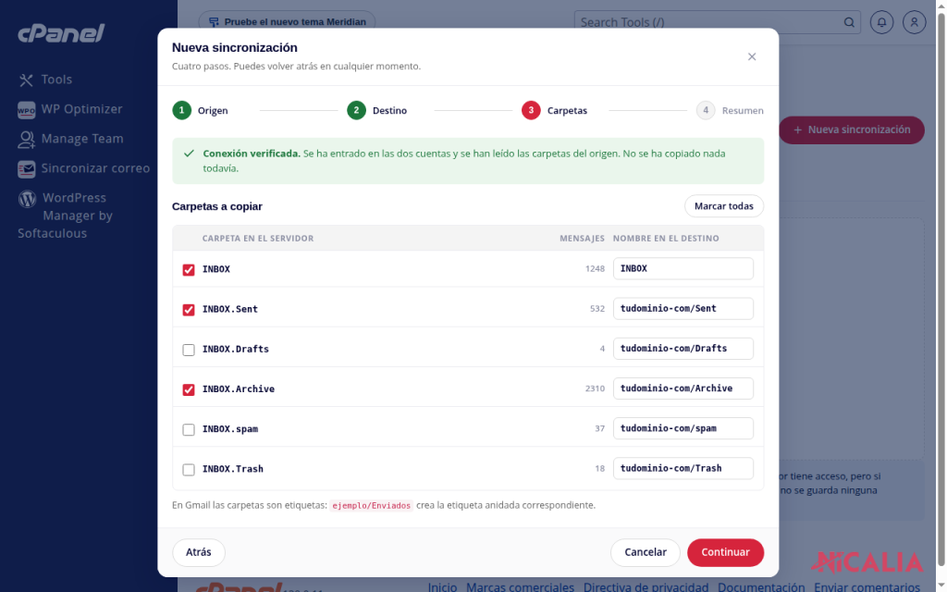Click the WP Optimizer icon
Screen dimensions: 947x592
point(26,109)
